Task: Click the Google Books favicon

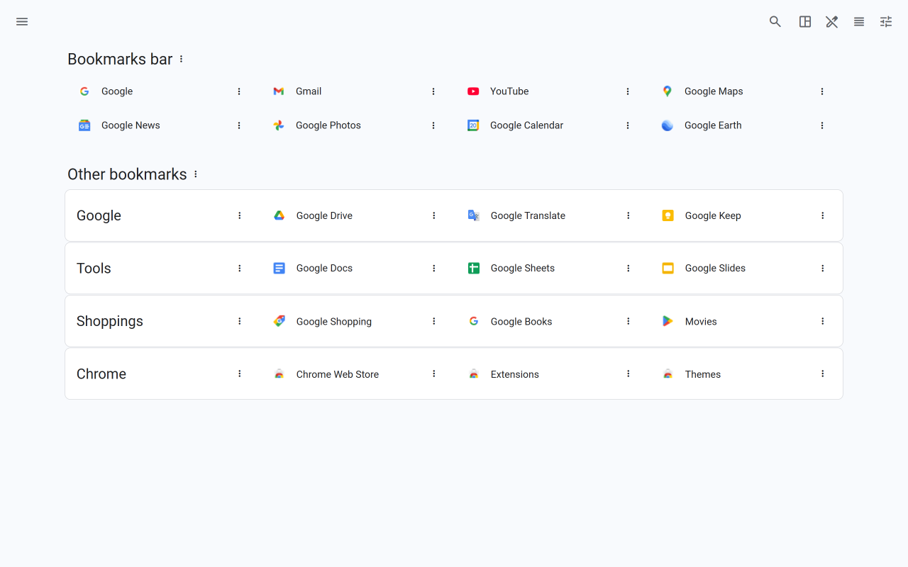Action: click(474, 321)
